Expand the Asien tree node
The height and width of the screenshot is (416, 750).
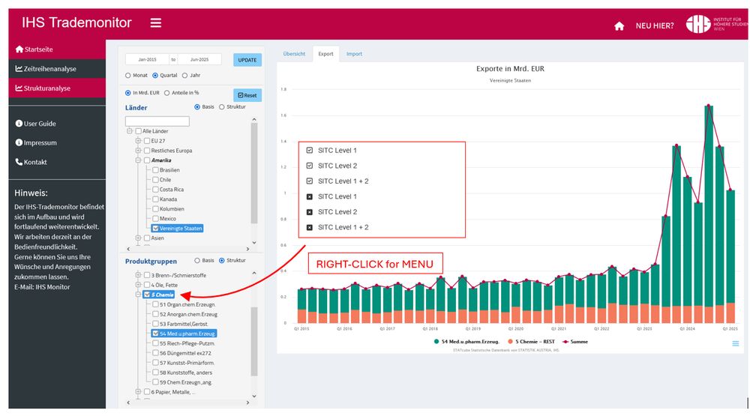click(138, 238)
